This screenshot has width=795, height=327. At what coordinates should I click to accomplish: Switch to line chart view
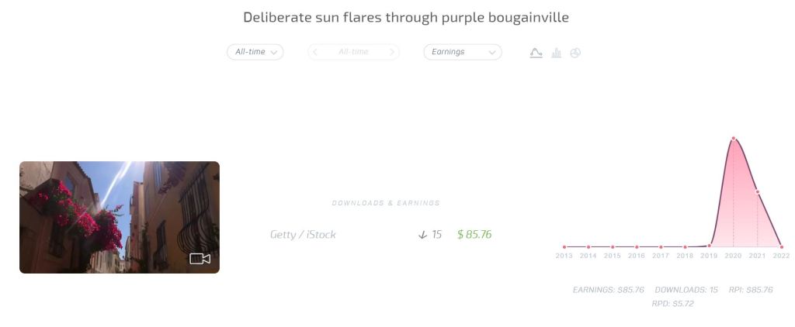[536, 53]
